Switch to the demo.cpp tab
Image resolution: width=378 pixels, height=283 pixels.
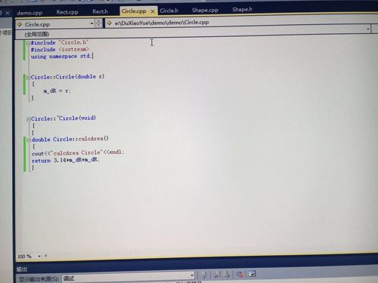(x=29, y=13)
